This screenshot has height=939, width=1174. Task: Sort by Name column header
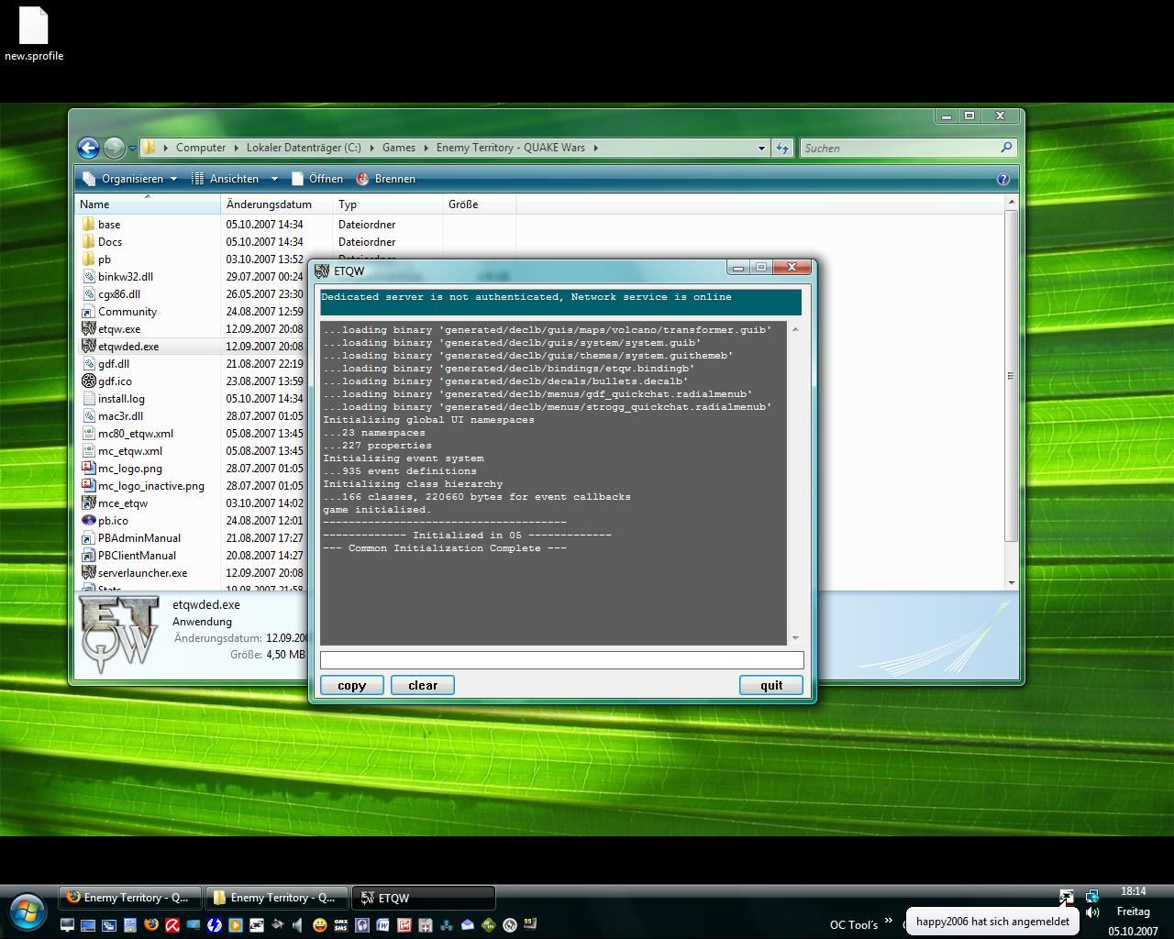tap(147, 204)
